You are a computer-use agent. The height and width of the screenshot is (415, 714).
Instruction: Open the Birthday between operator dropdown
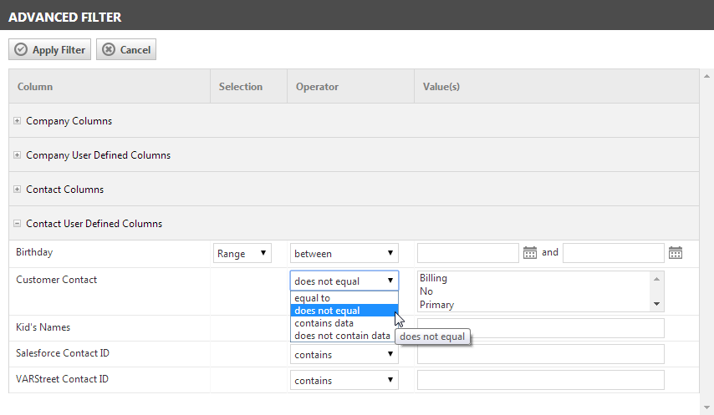(344, 253)
